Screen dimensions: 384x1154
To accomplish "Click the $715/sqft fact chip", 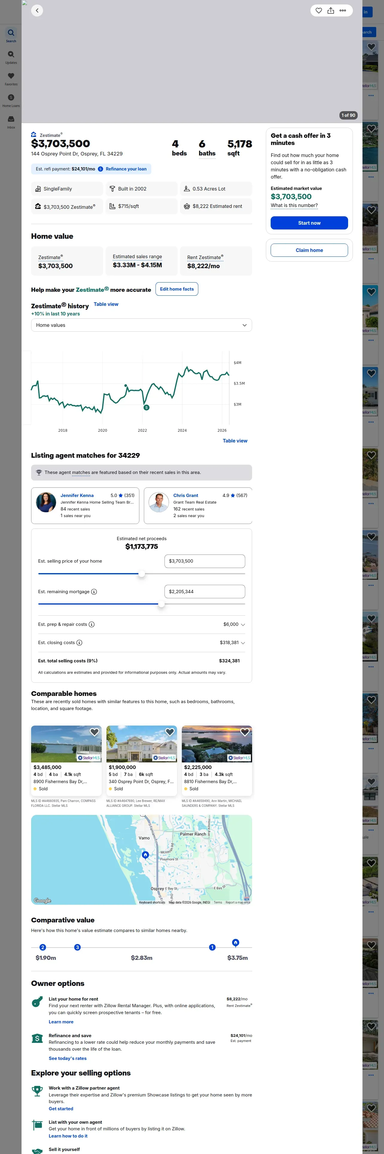I will pos(141,206).
